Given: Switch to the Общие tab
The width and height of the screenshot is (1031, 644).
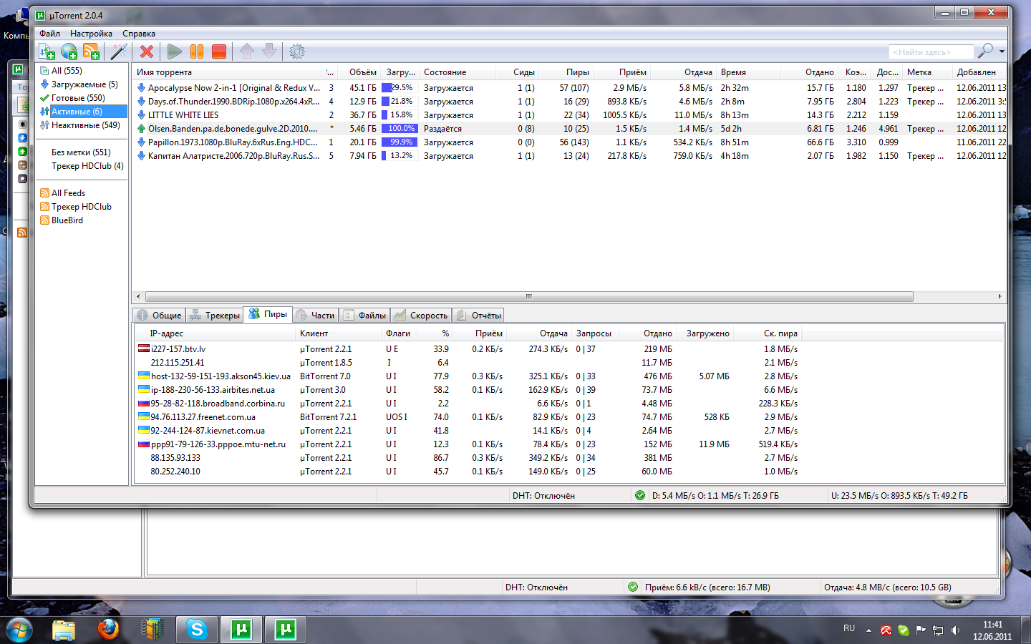Looking at the screenshot, I should tap(160, 316).
